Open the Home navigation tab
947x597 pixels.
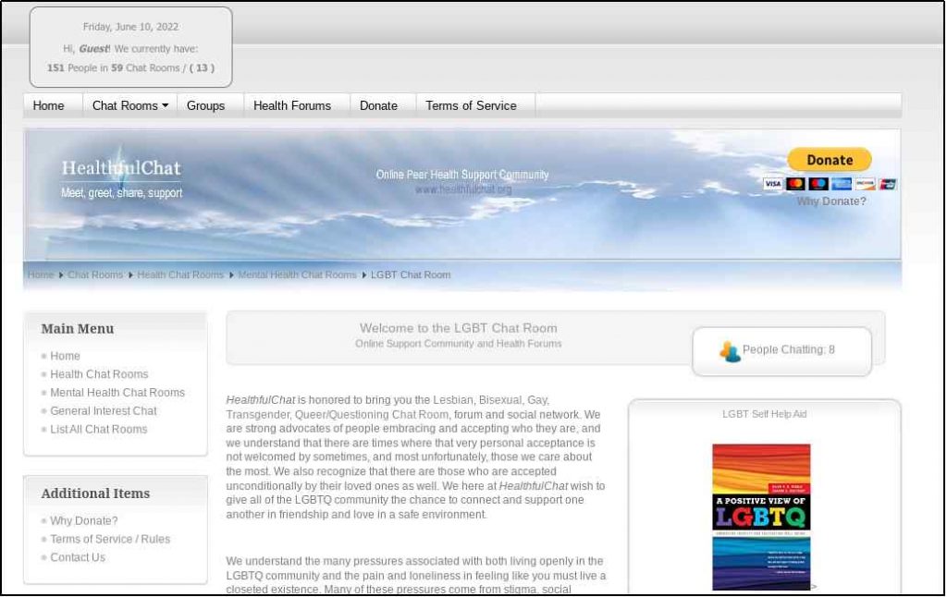(49, 105)
